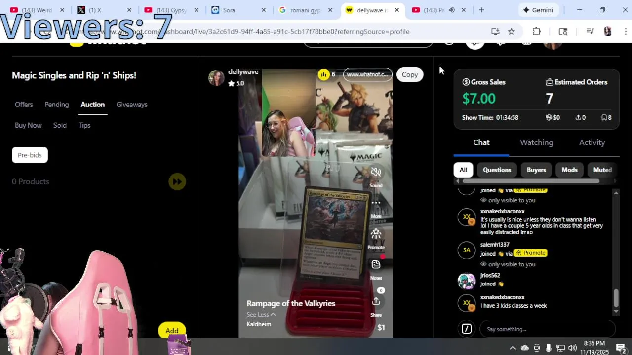Select the All chat filter
The width and height of the screenshot is (632, 355).
[463, 170]
